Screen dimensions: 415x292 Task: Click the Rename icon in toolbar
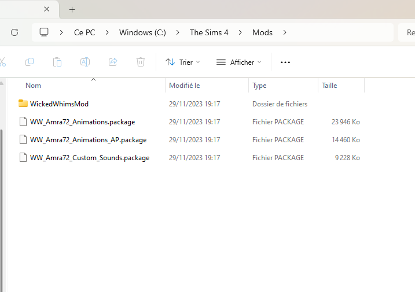tap(85, 62)
